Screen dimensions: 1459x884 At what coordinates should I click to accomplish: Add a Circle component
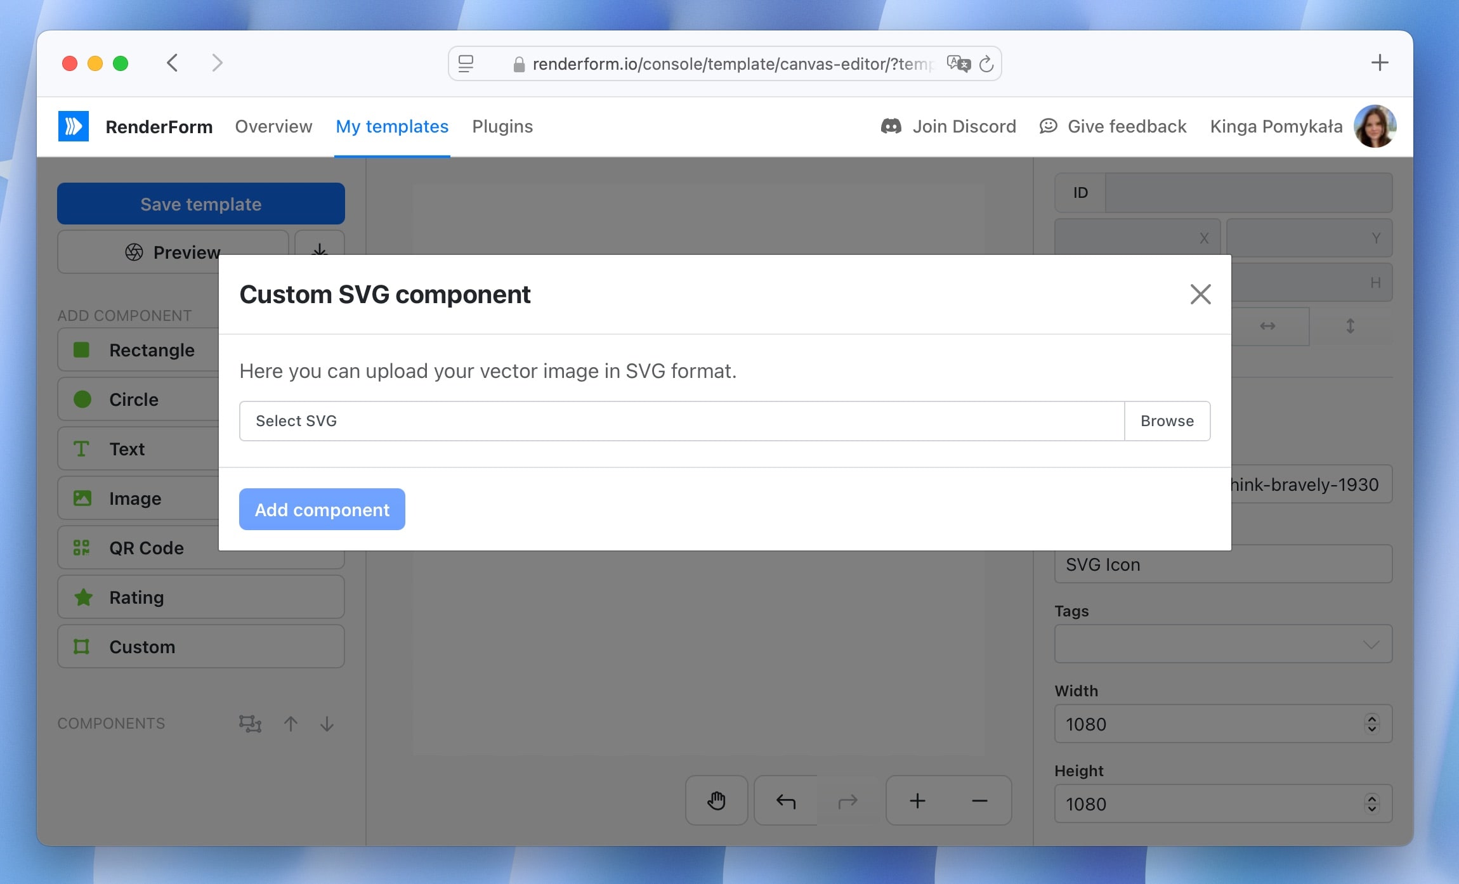138,400
